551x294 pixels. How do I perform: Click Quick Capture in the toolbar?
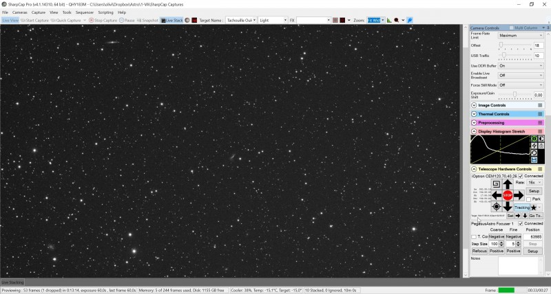pos(65,21)
